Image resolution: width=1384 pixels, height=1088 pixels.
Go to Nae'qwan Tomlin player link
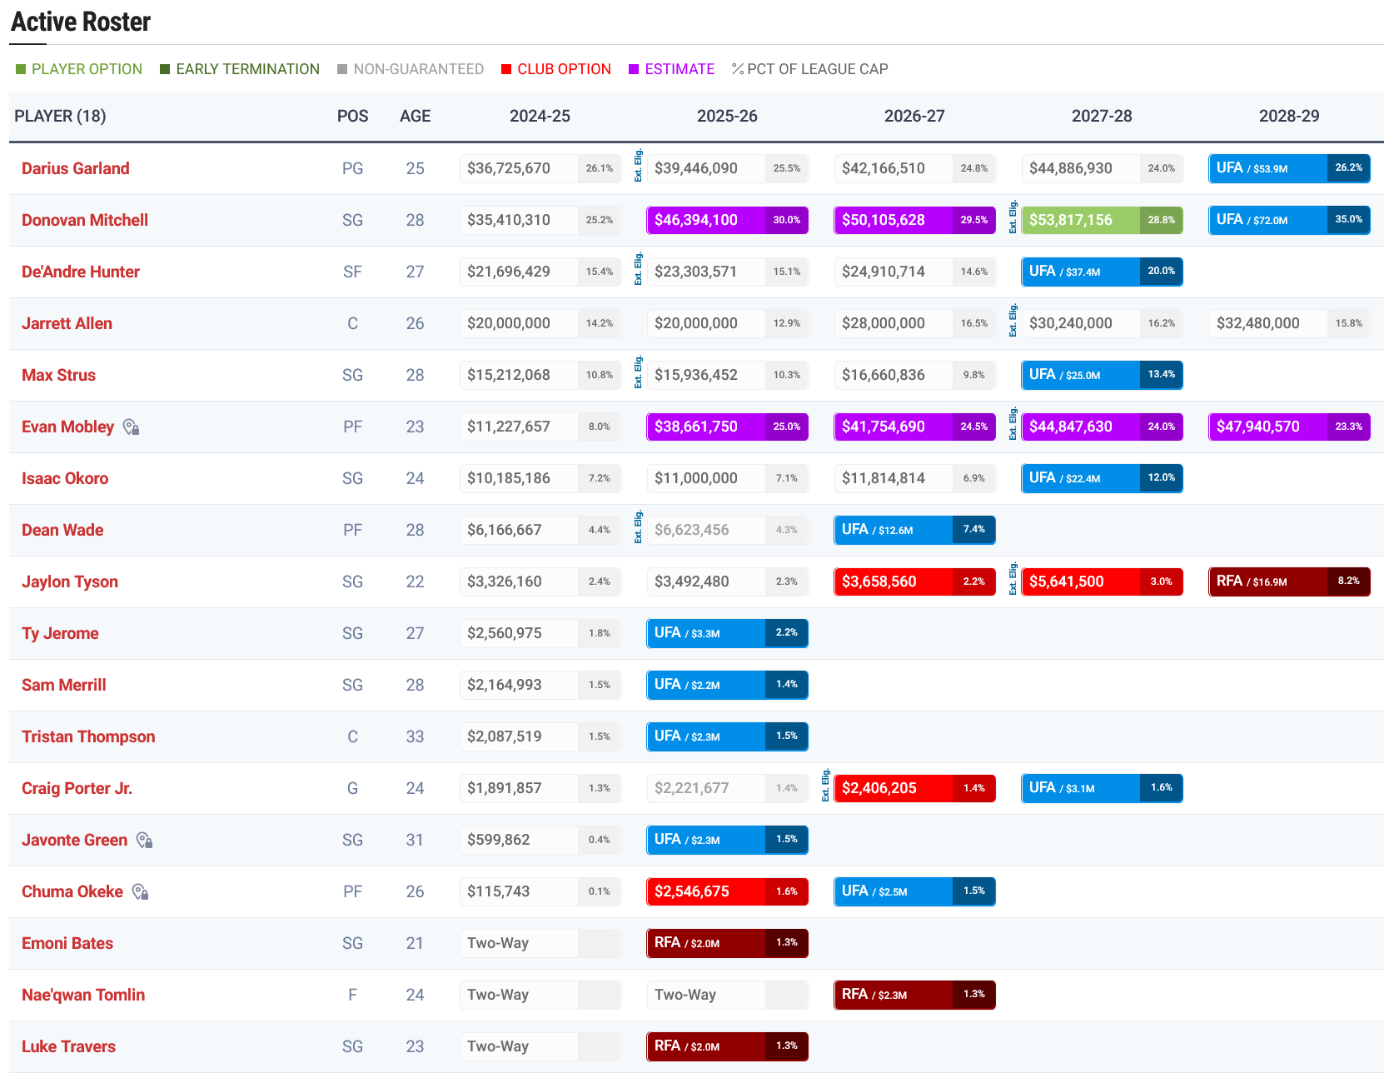click(83, 995)
